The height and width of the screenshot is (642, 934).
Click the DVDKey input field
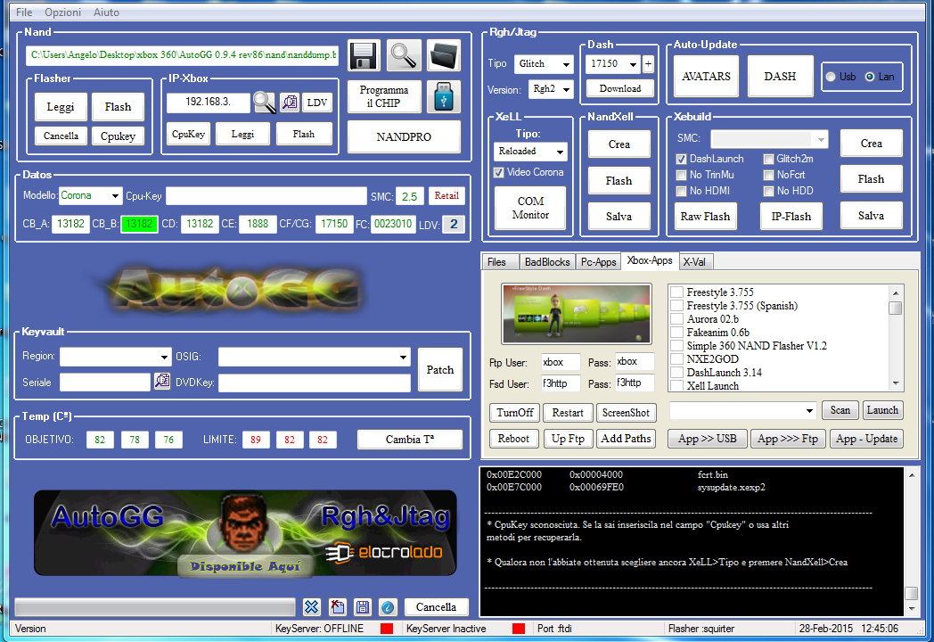coord(315,383)
